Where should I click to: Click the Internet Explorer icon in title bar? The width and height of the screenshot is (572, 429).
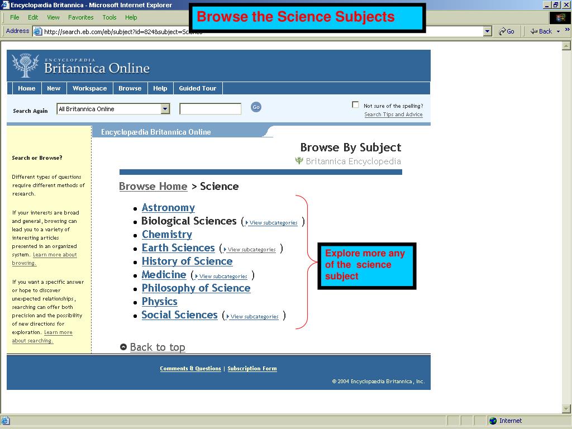click(x=5, y=4)
